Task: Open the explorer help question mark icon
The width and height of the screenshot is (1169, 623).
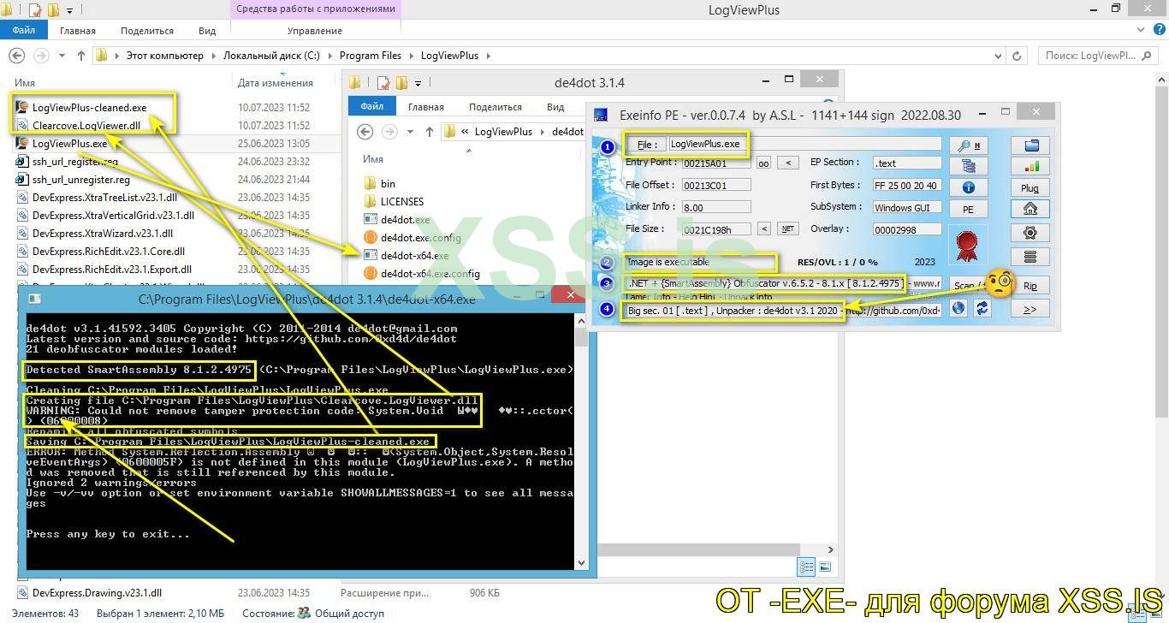Action: (1160, 30)
